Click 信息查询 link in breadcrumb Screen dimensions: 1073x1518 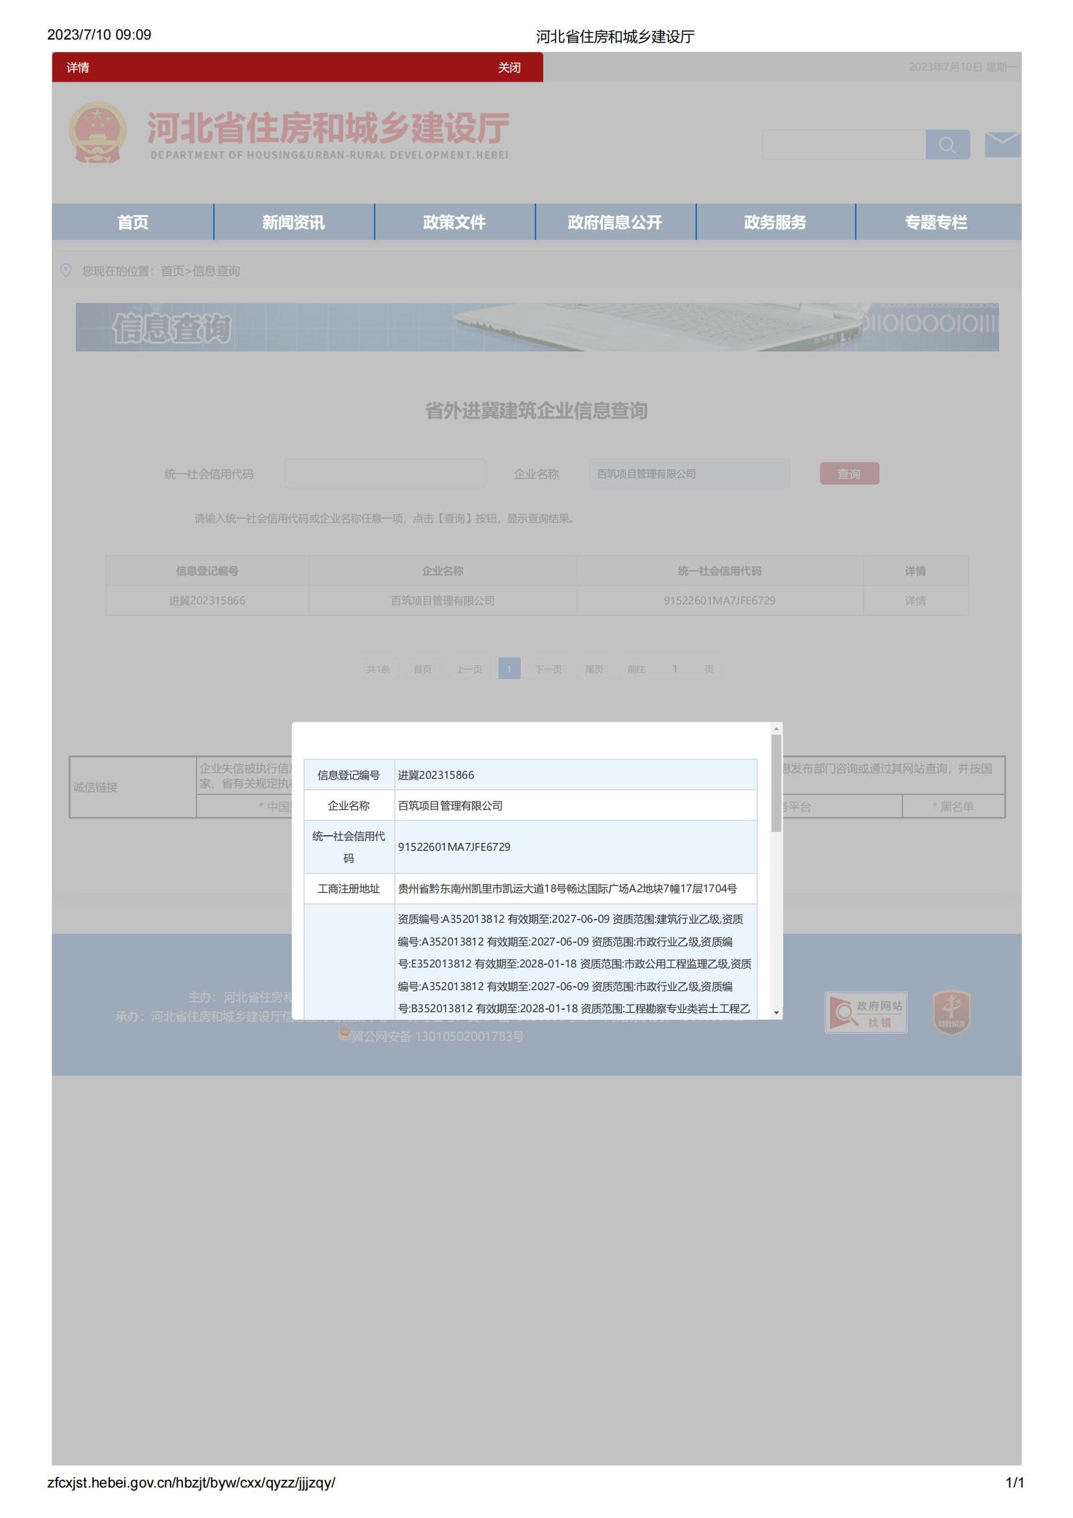coord(216,270)
